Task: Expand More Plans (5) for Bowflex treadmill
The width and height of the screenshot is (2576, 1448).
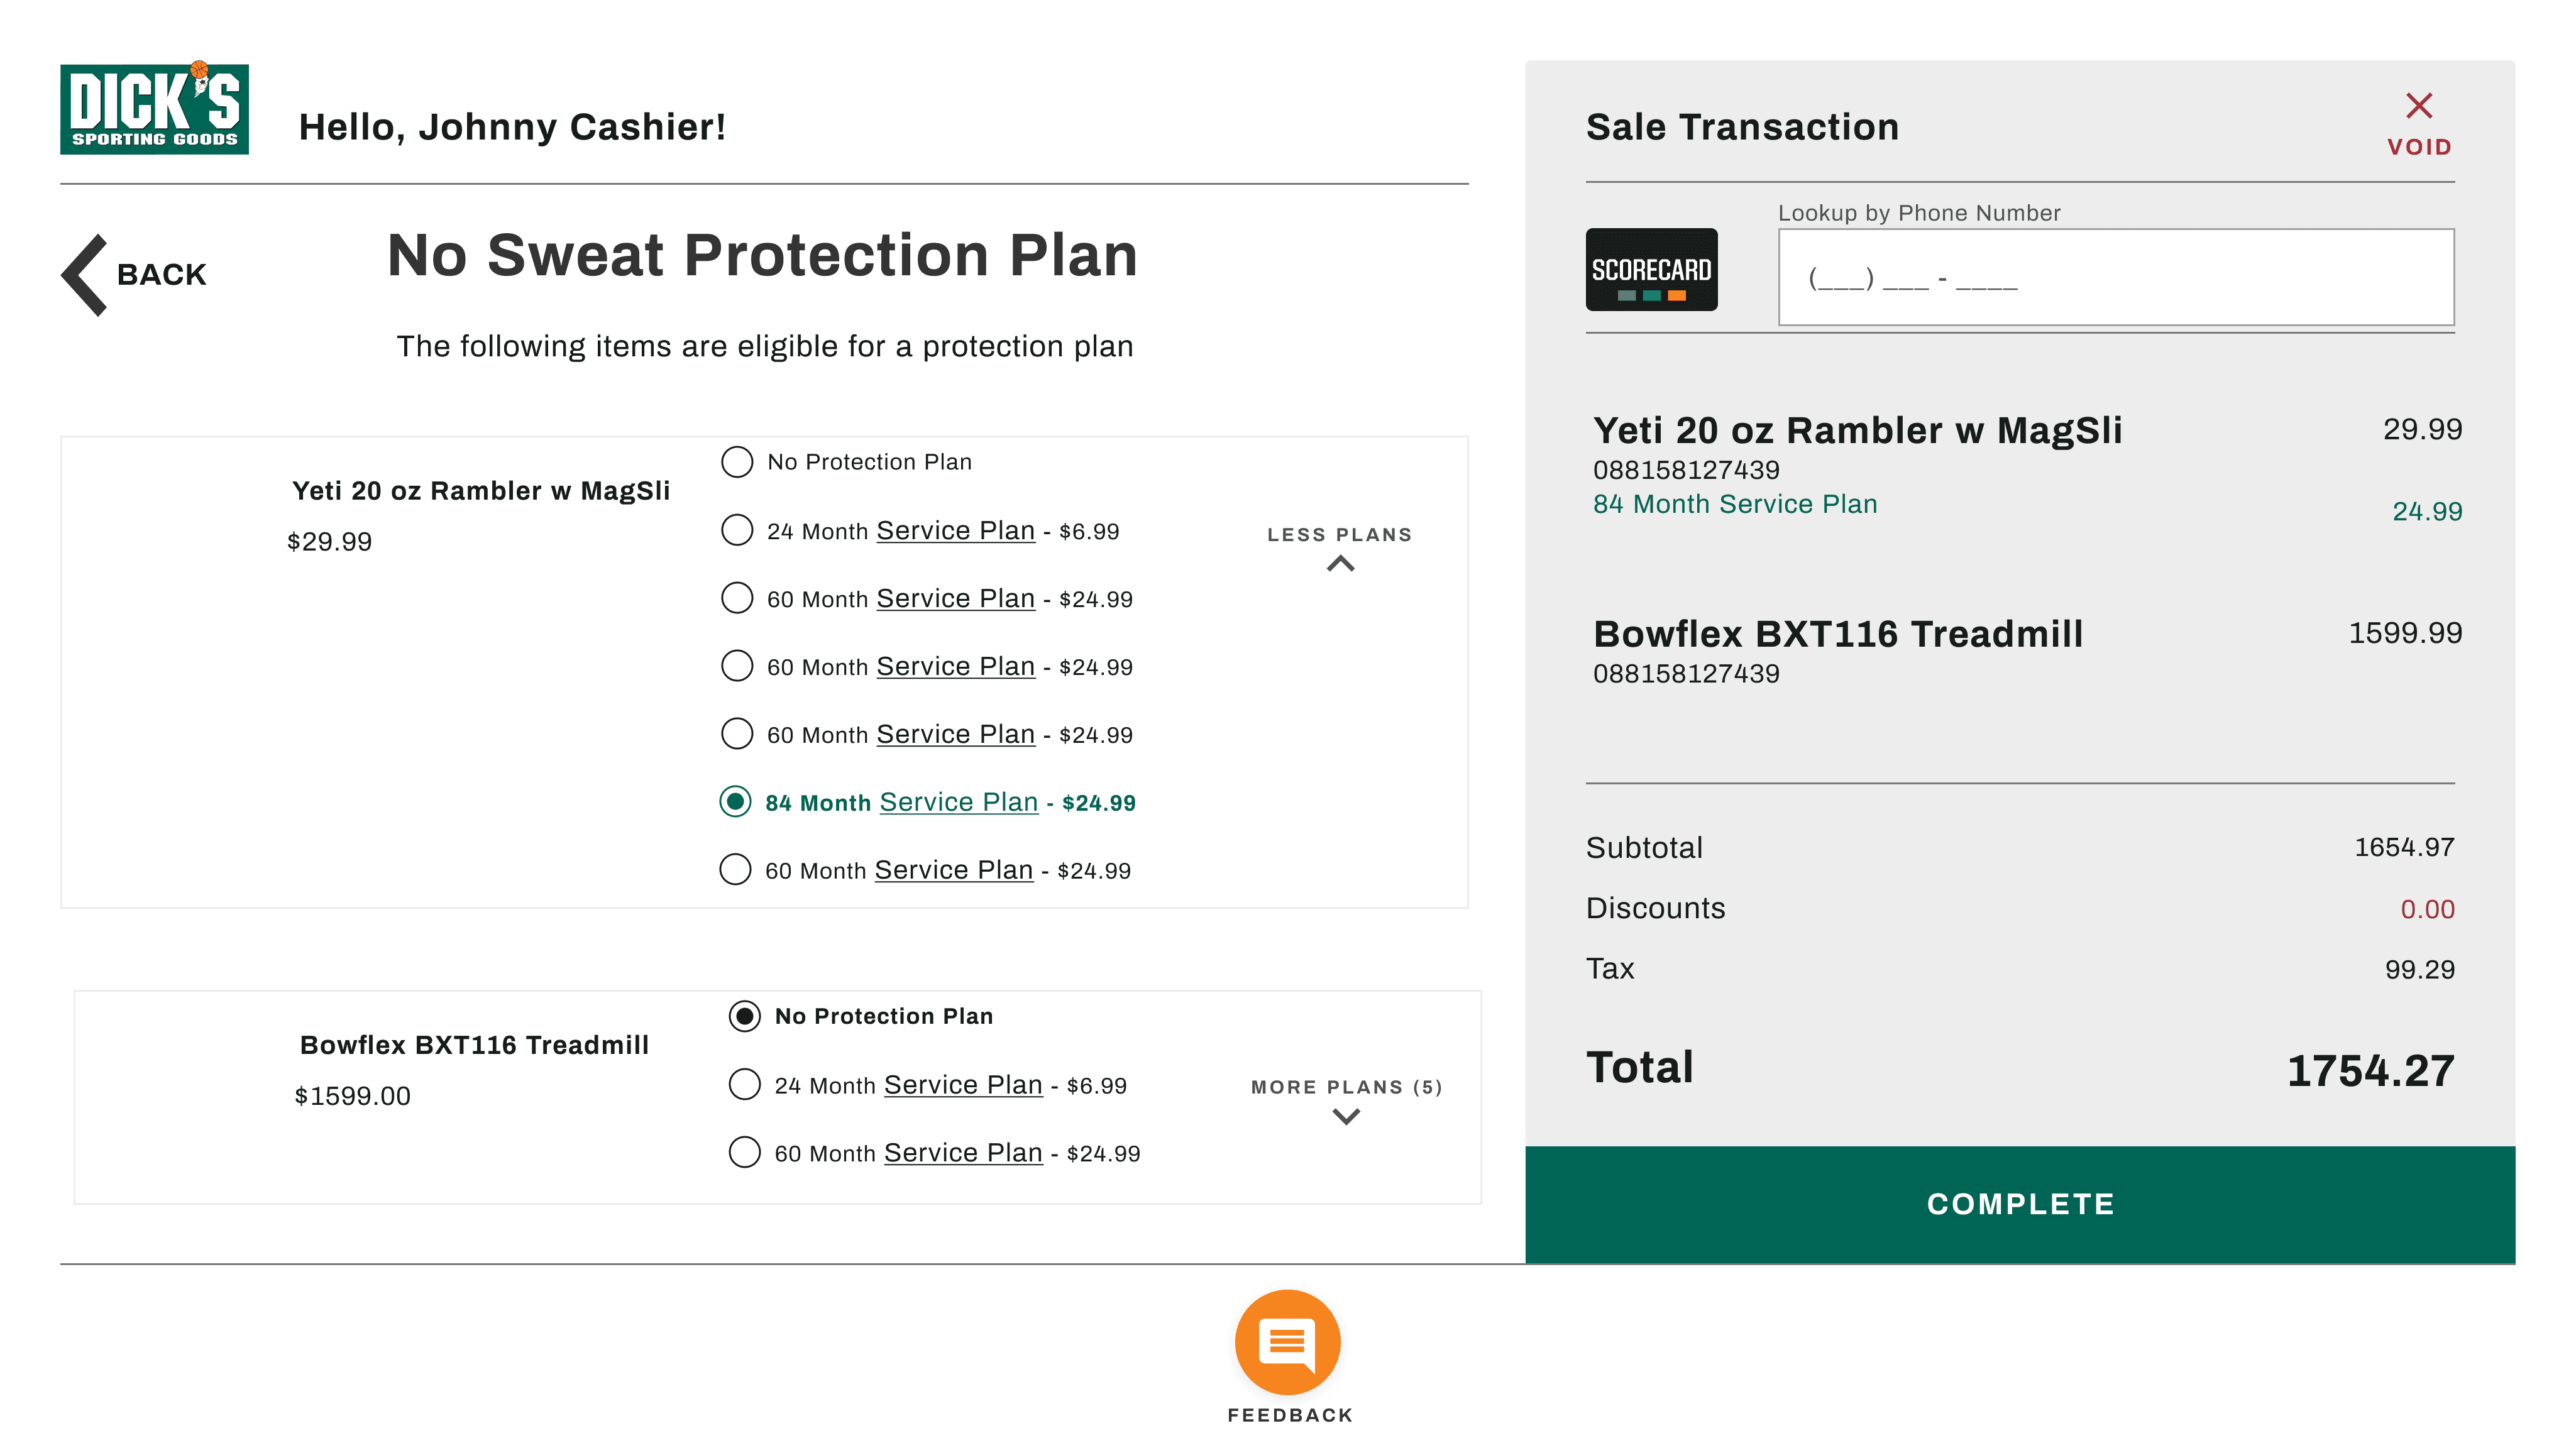Action: pyautogui.click(x=1346, y=1116)
